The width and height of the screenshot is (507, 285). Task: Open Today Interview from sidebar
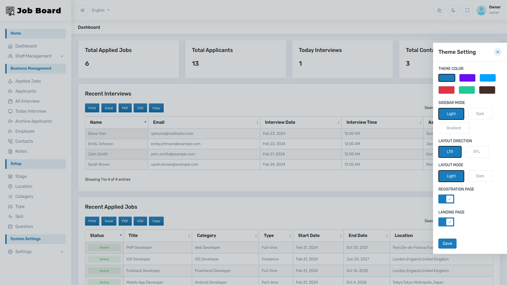pyautogui.click(x=30, y=111)
